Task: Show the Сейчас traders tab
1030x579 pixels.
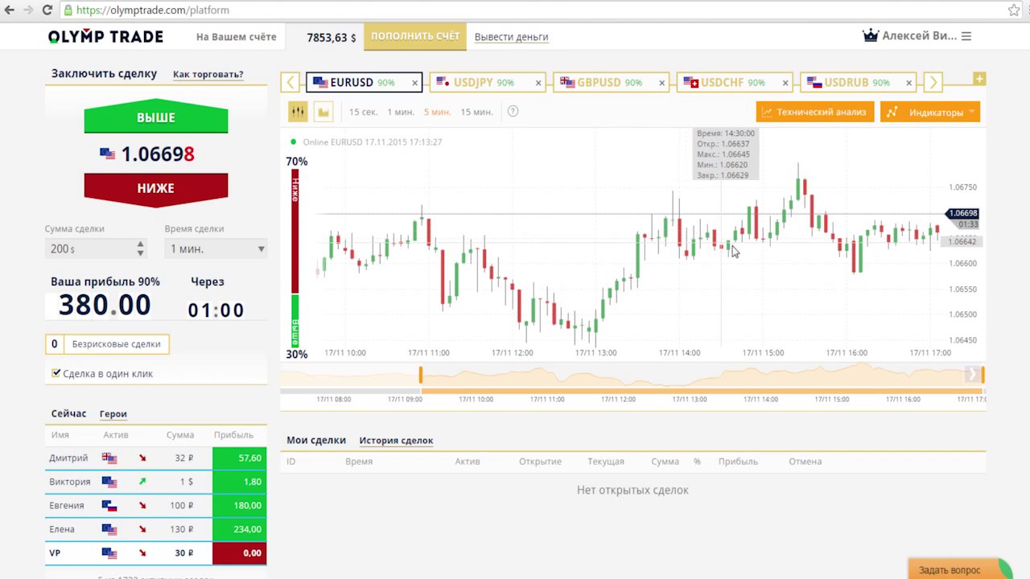Action: (x=68, y=413)
